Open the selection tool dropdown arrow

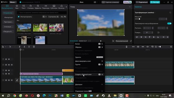[x=6, y=47]
